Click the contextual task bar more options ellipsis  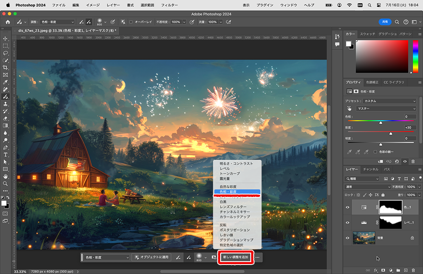[258, 257]
